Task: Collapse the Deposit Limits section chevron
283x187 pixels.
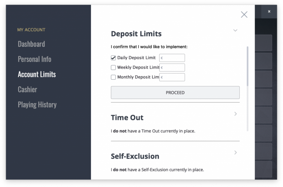Action: [x=235, y=30]
